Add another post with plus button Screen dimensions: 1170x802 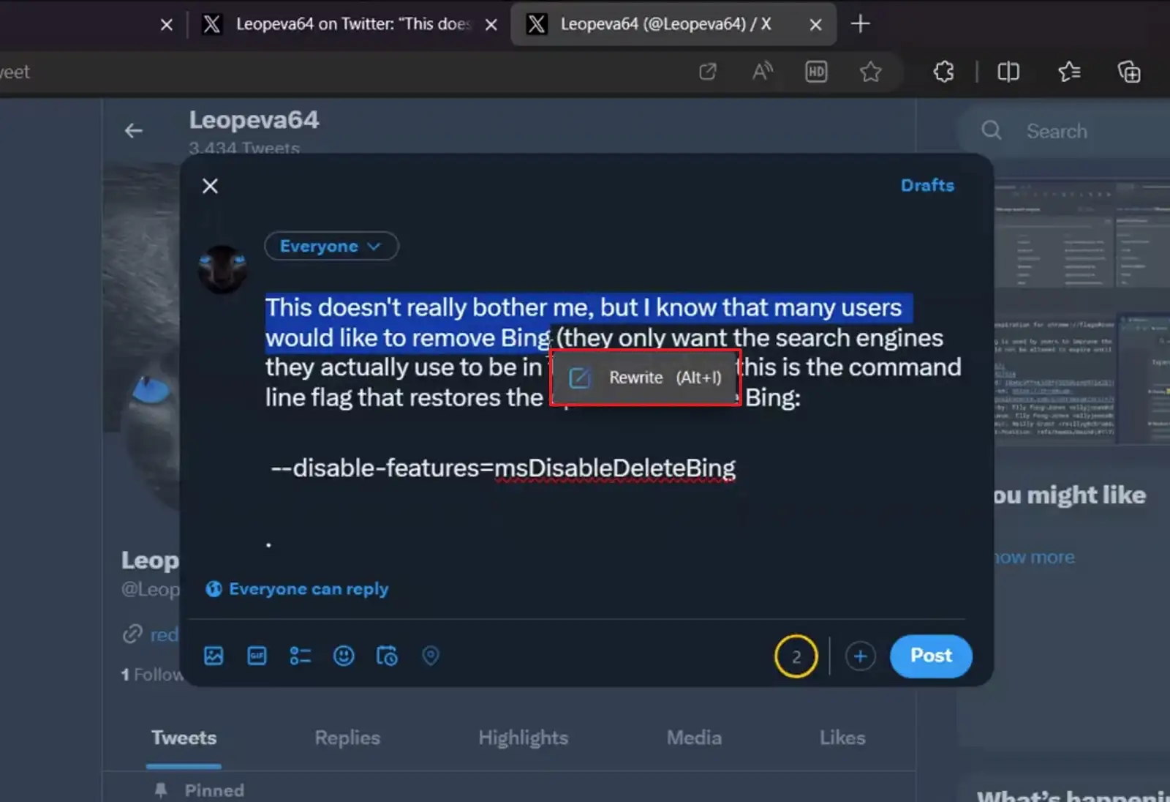click(x=860, y=656)
